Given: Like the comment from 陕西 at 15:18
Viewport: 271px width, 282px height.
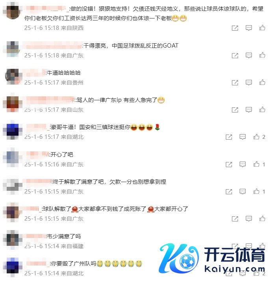Looking at the screenshot, I should [x=262, y=28].
